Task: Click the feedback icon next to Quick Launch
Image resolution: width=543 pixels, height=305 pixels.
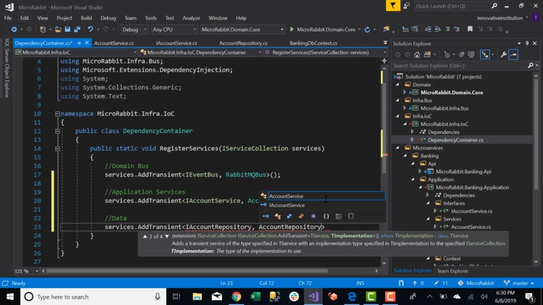Action: [406, 6]
